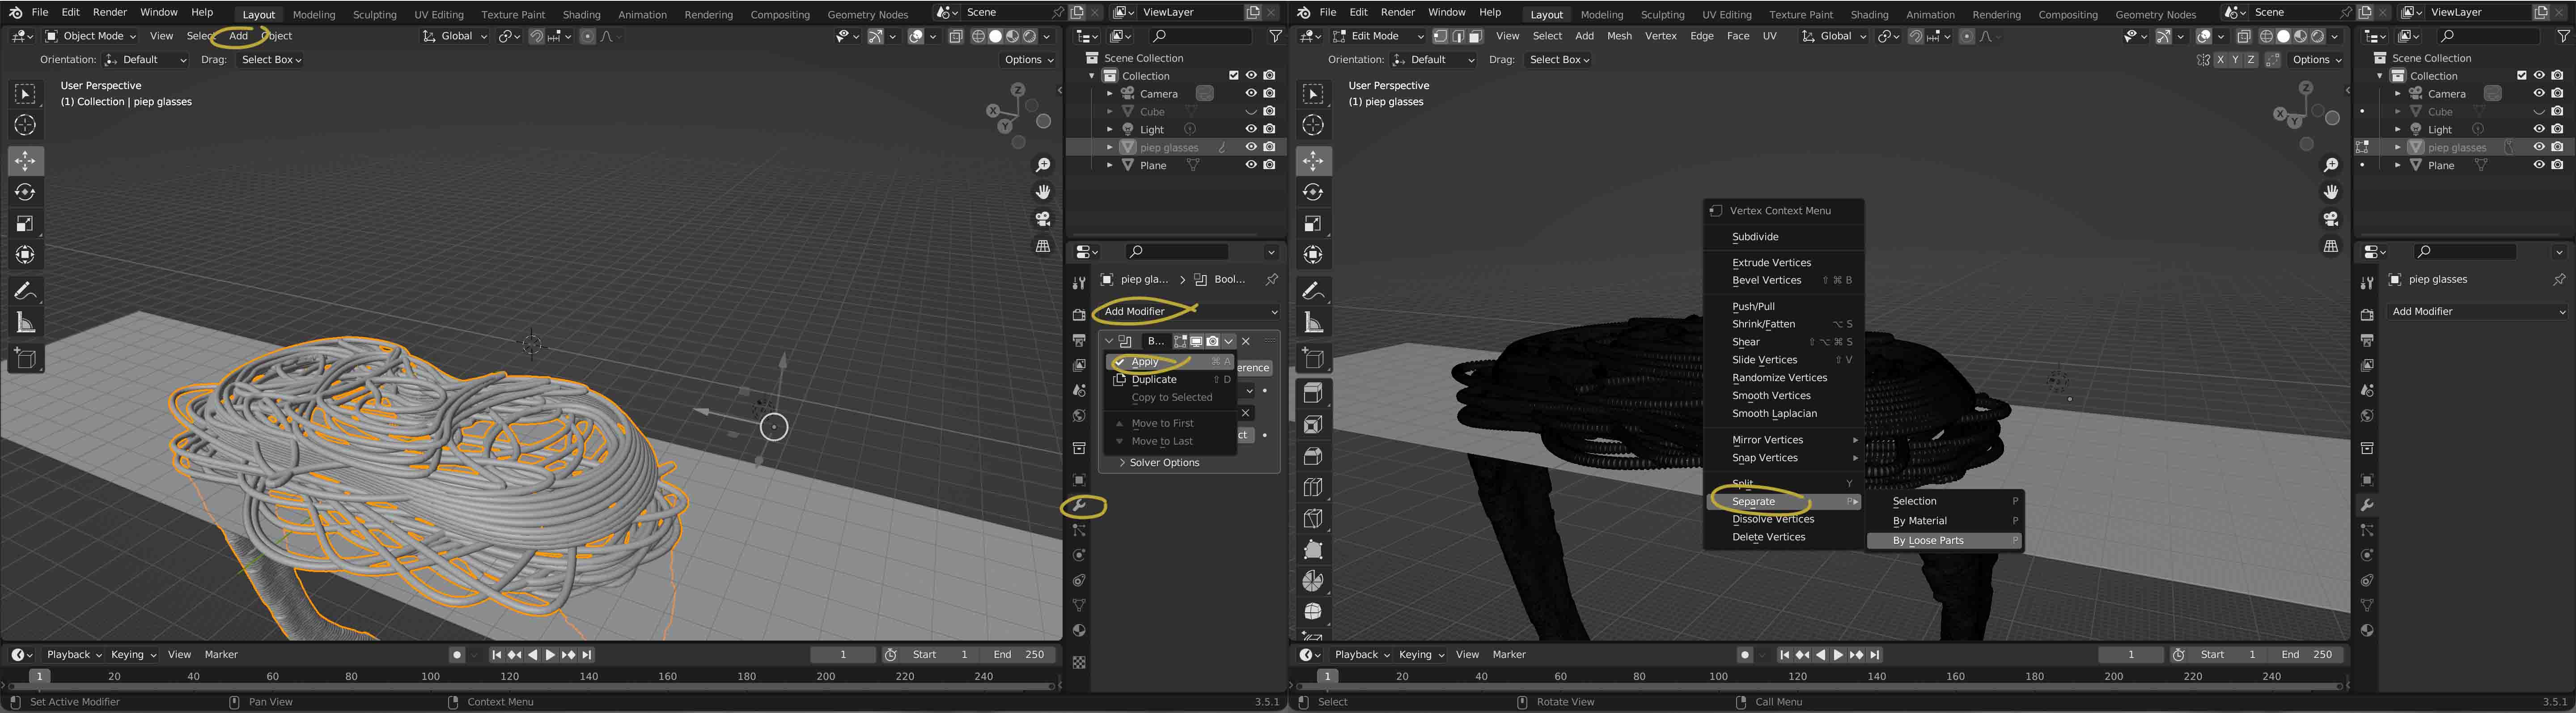The width and height of the screenshot is (2576, 713).
Task: Expand the Solver Options panel
Action: (x=1164, y=463)
